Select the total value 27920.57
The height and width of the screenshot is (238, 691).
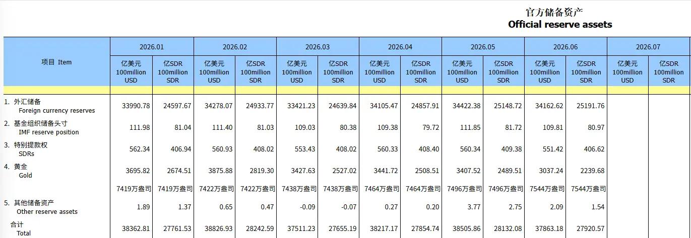pos(591,228)
